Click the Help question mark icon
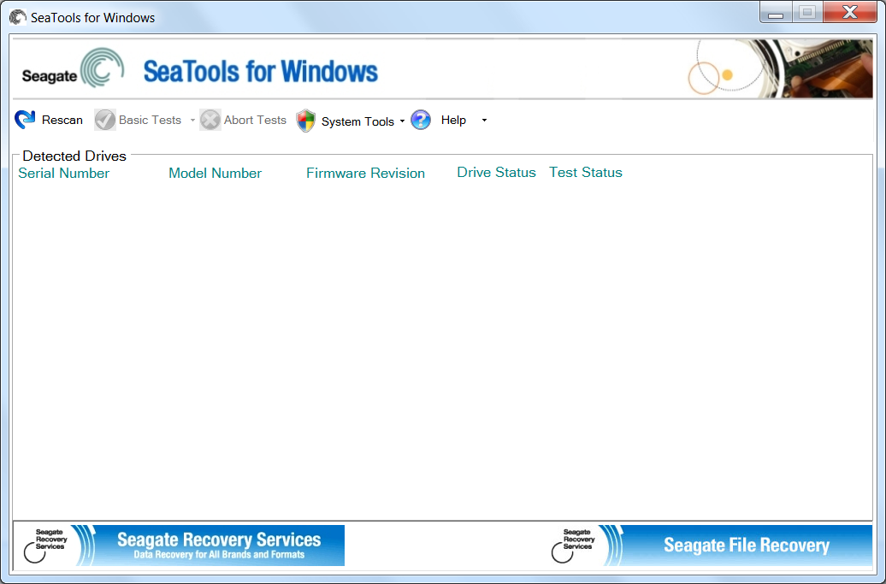 421,120
